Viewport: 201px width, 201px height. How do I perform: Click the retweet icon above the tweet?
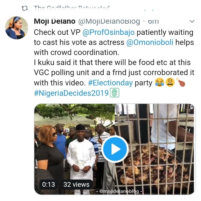tap(24, 8)
